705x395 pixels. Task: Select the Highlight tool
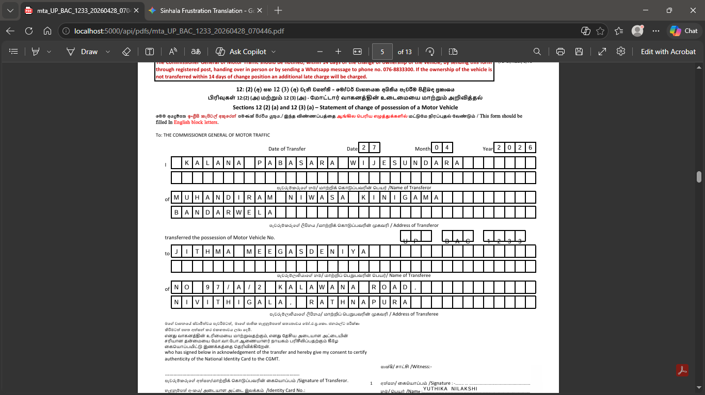(36, 52)
